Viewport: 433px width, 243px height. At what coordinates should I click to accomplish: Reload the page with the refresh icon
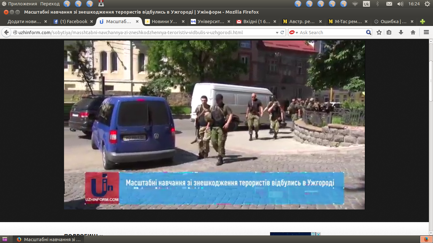[282, 33]
